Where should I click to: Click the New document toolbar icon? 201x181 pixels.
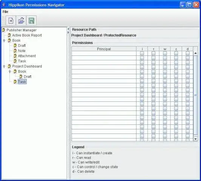11,21
